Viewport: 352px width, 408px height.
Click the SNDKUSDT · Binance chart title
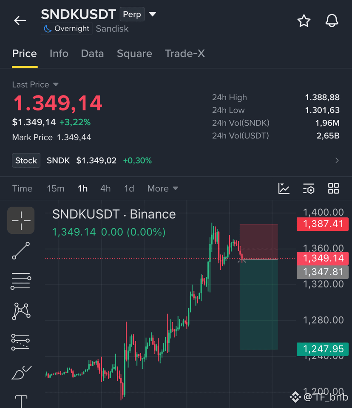114,214
